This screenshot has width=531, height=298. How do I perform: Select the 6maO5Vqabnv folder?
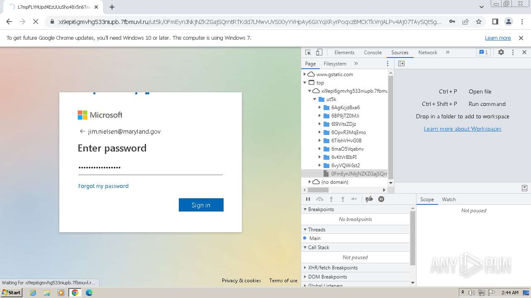point(345,149)
